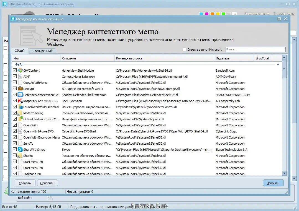Image resolution: width=299 pixels, height=211 pixels.
Task: Enable Скрыть записи Microsoft checkbox
Action: coord(184,49)
